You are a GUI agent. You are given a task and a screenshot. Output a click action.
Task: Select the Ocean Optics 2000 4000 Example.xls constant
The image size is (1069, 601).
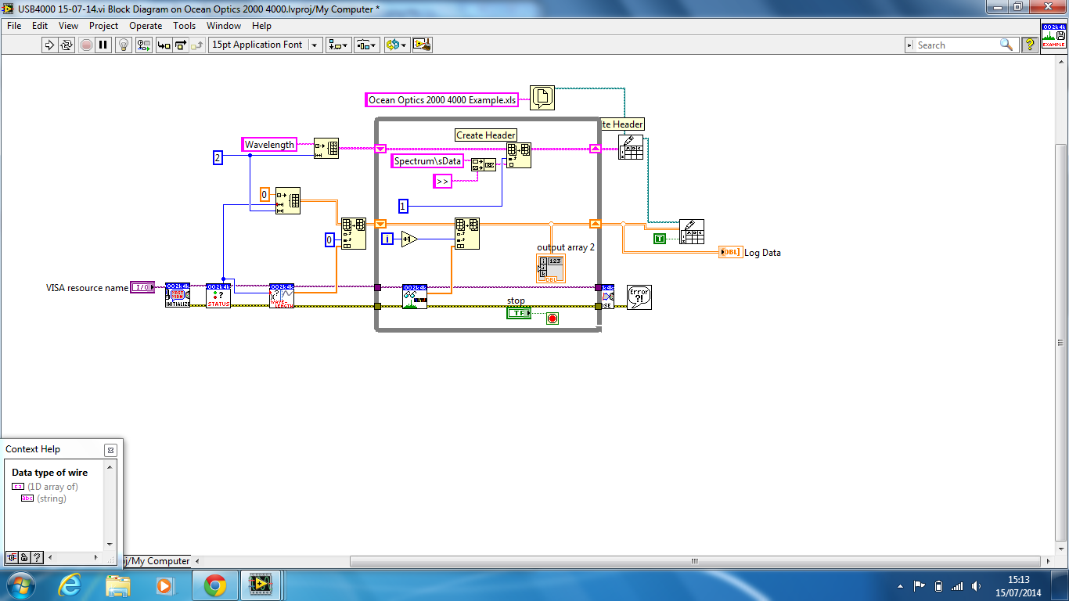442,100
